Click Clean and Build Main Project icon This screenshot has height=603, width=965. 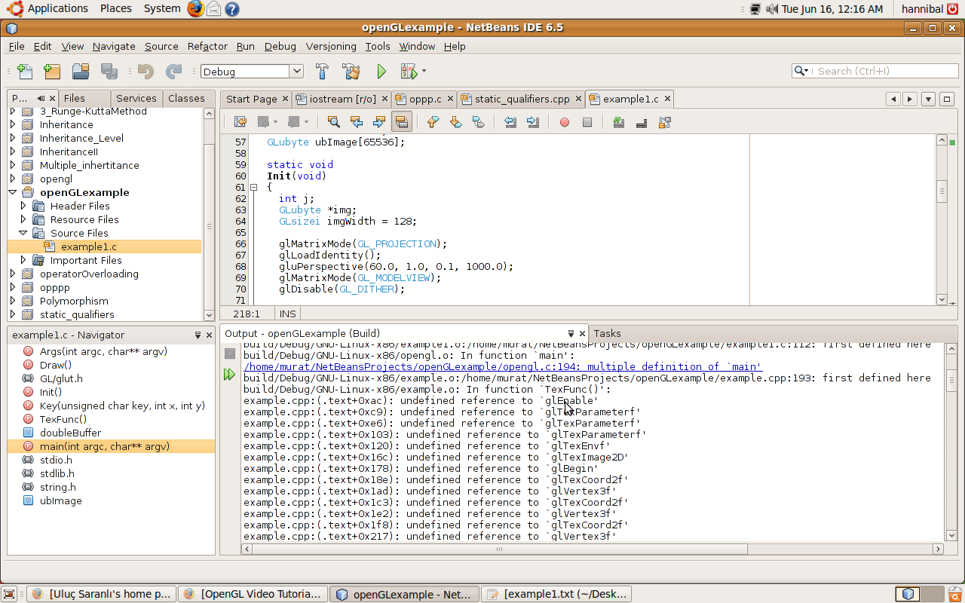[x=351, y=72]
